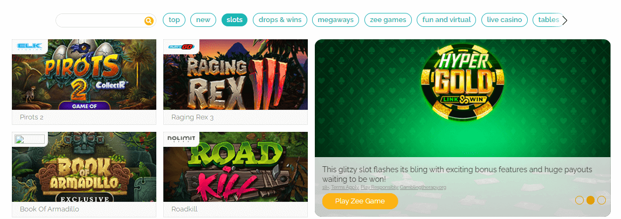This screenshot has height=219, width=621.
Task: Switch to the top category tab
Action: (174, 20)
